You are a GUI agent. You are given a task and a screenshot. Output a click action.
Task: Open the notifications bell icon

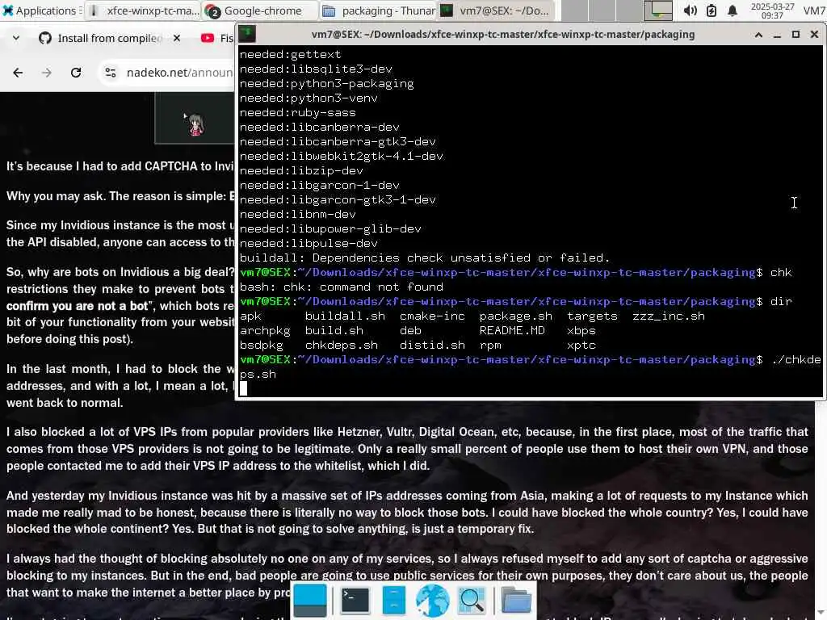732,10
